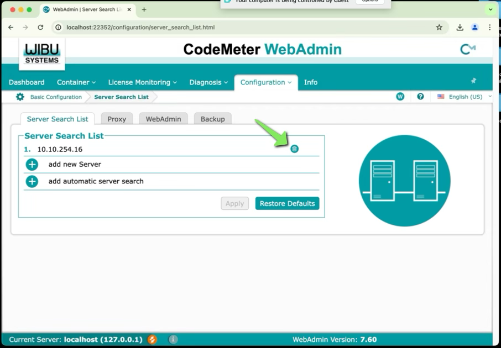
Task: Switch to the Proxy tab
Action: (x=117, y=119)
